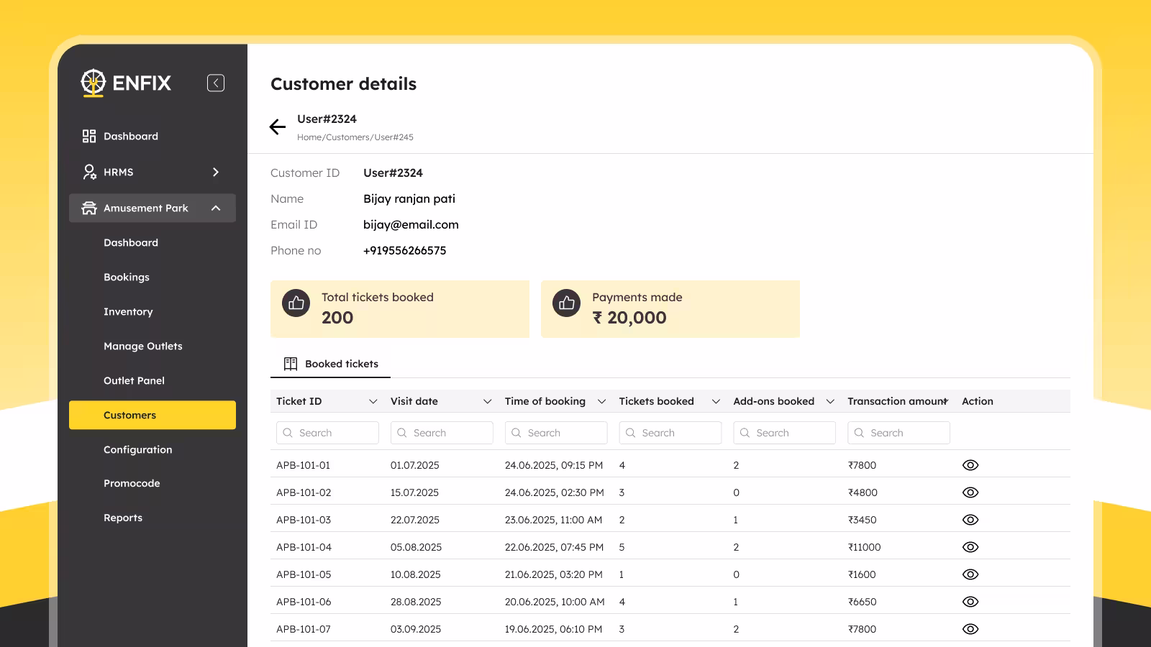The width and height of the screenshot is (1151, 647).
Task: Expand the HRMS submenu chevron
Action: click(216, 172)
